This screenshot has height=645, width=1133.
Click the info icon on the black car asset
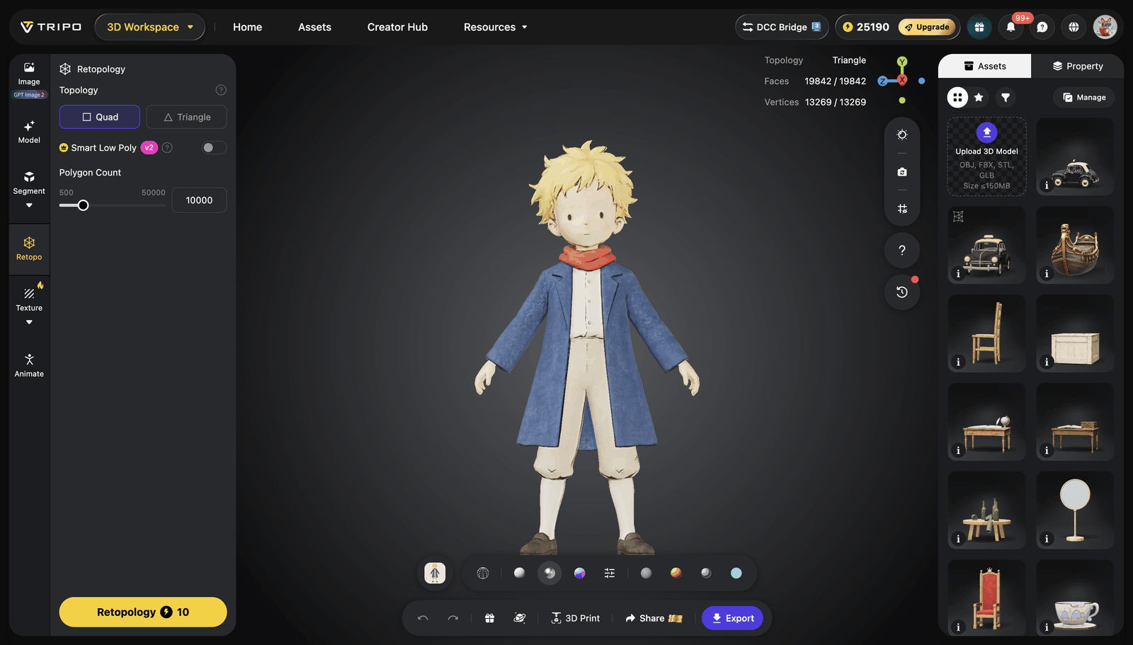coord(1047,185)
